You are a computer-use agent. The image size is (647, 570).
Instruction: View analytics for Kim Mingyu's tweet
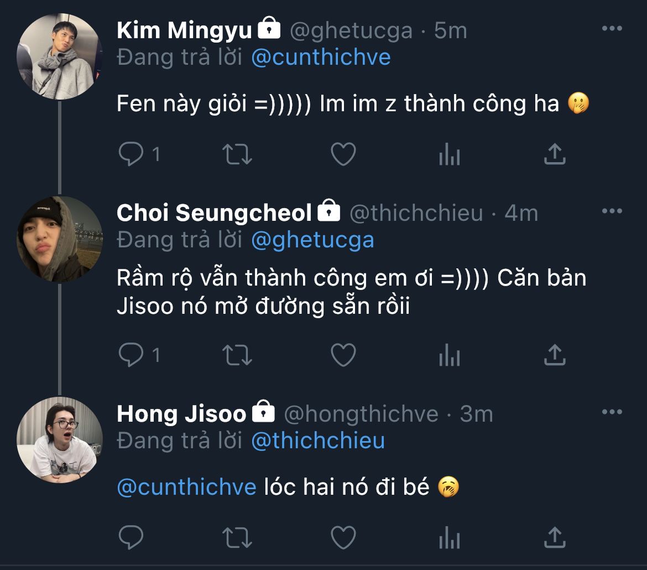pos(449,155)
